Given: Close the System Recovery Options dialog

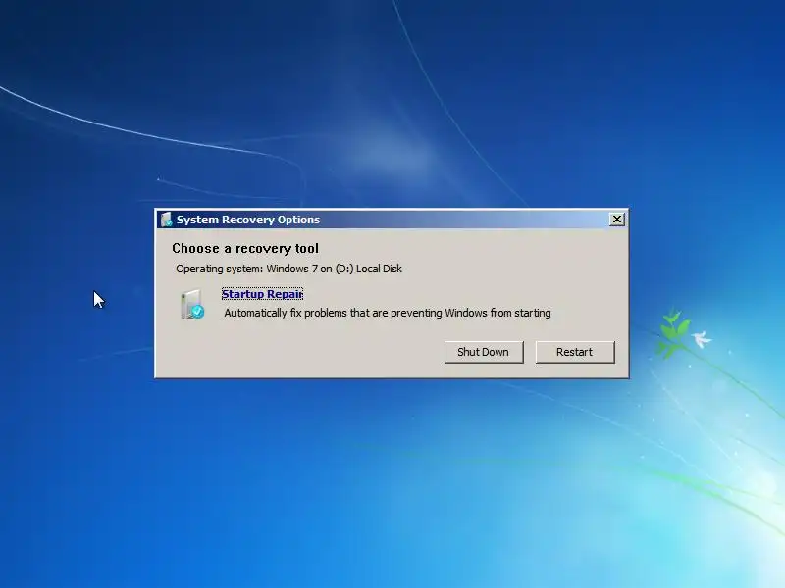Looking at the screenshot, I should pyautogui.click(x=617, y=220).
